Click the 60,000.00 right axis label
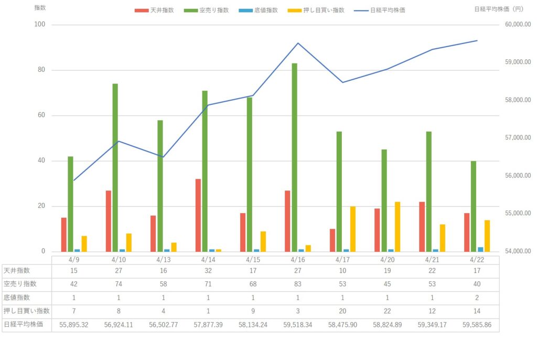The image size is (537, 351). click(517, 25)
